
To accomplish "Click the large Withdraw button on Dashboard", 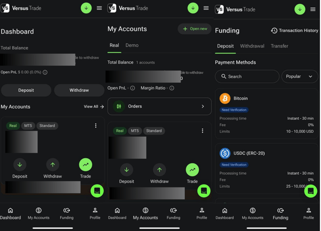I will pos(79,90).
